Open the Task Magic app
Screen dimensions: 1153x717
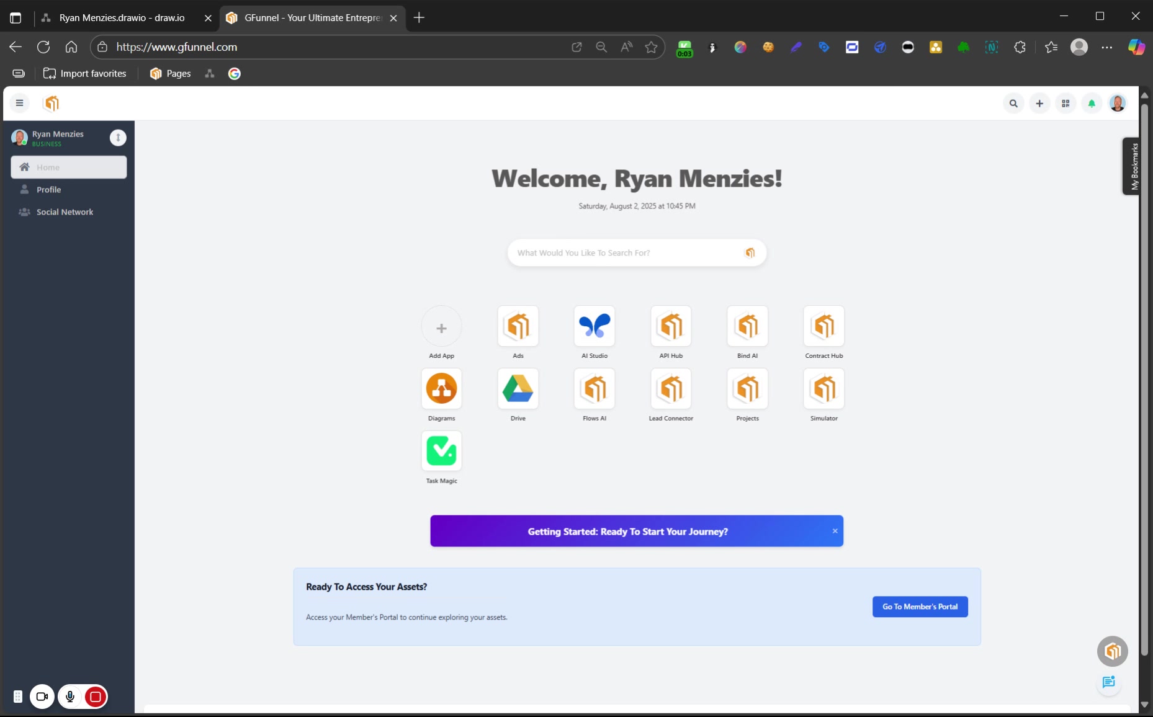coord(441,452)
